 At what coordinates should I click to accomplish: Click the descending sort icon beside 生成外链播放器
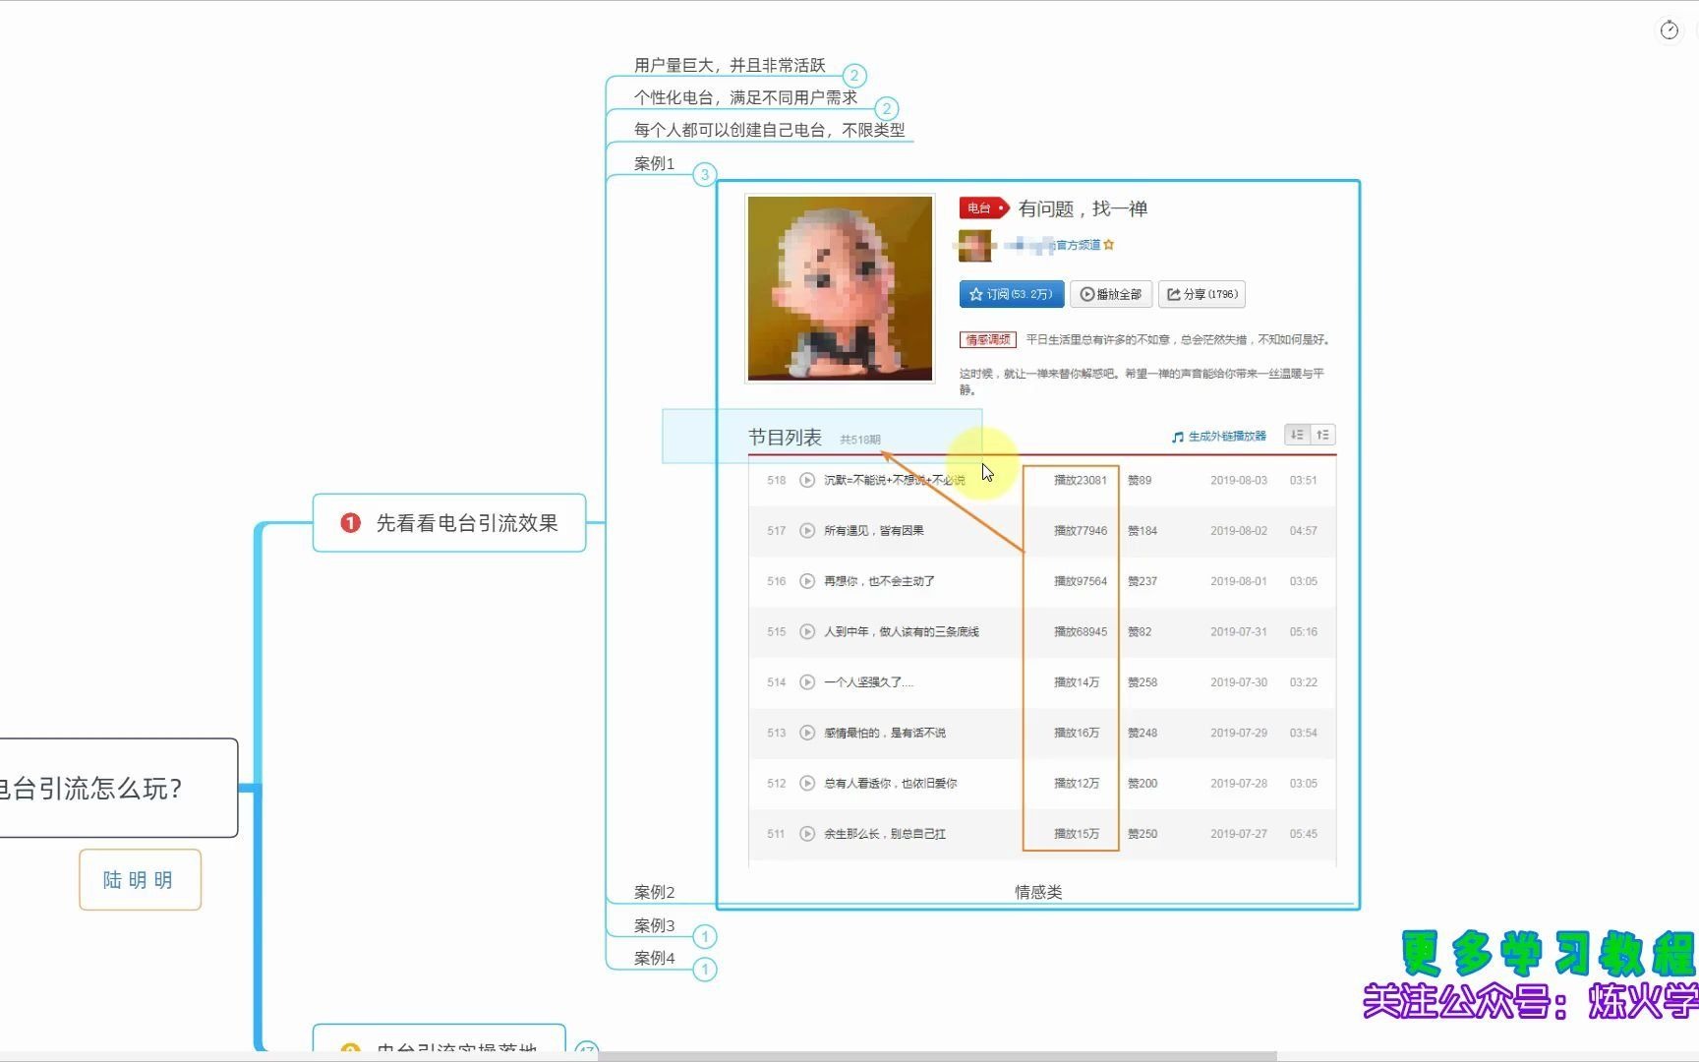pyautogui.click(x=1297, y=435)
